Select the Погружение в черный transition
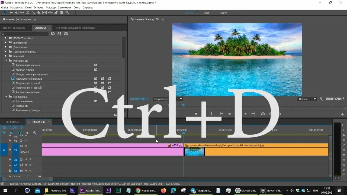The height and width of the screenshot is (195, 347). (x=28, y=88)
